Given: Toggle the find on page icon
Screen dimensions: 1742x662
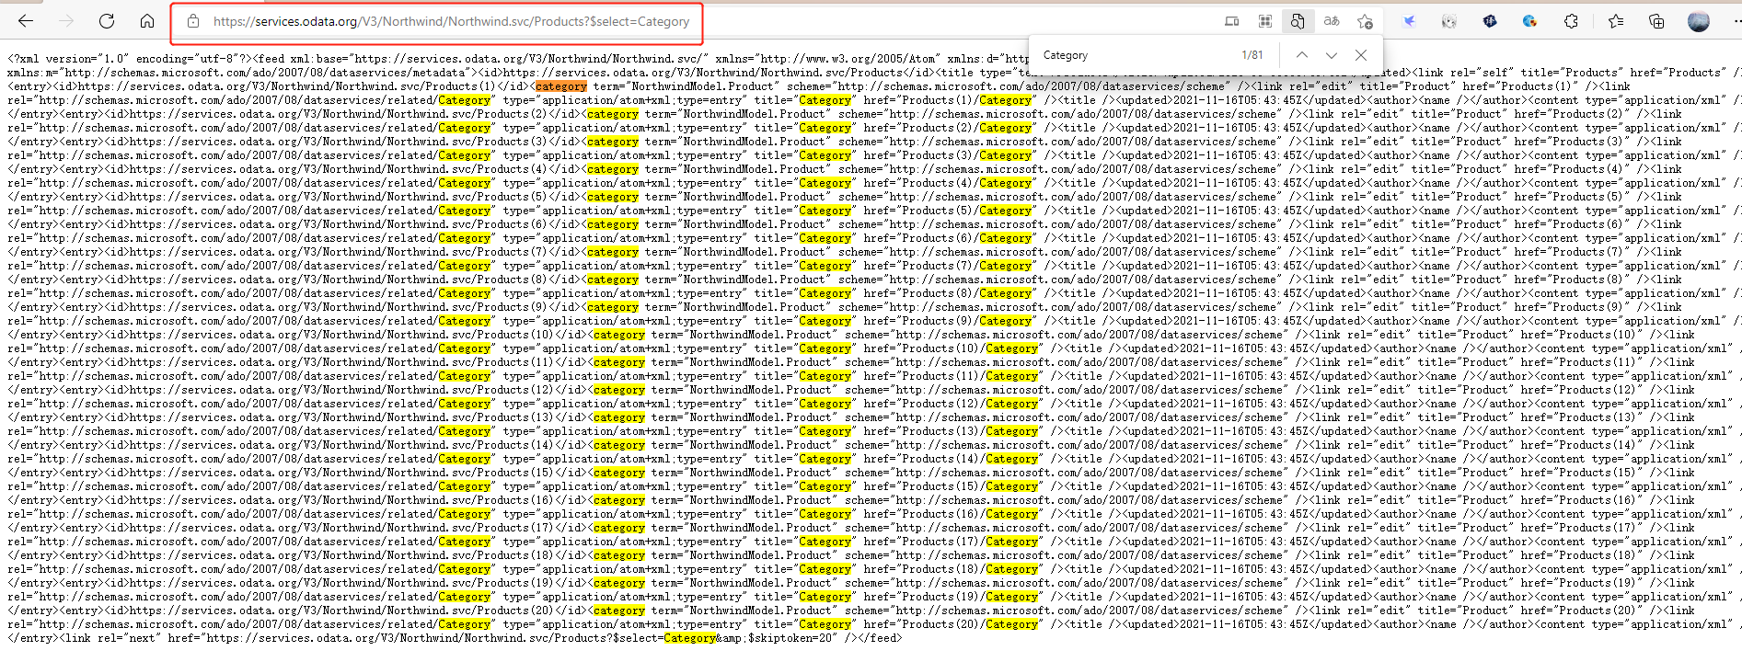Looking at the screenshot, I should (1298, 21).
